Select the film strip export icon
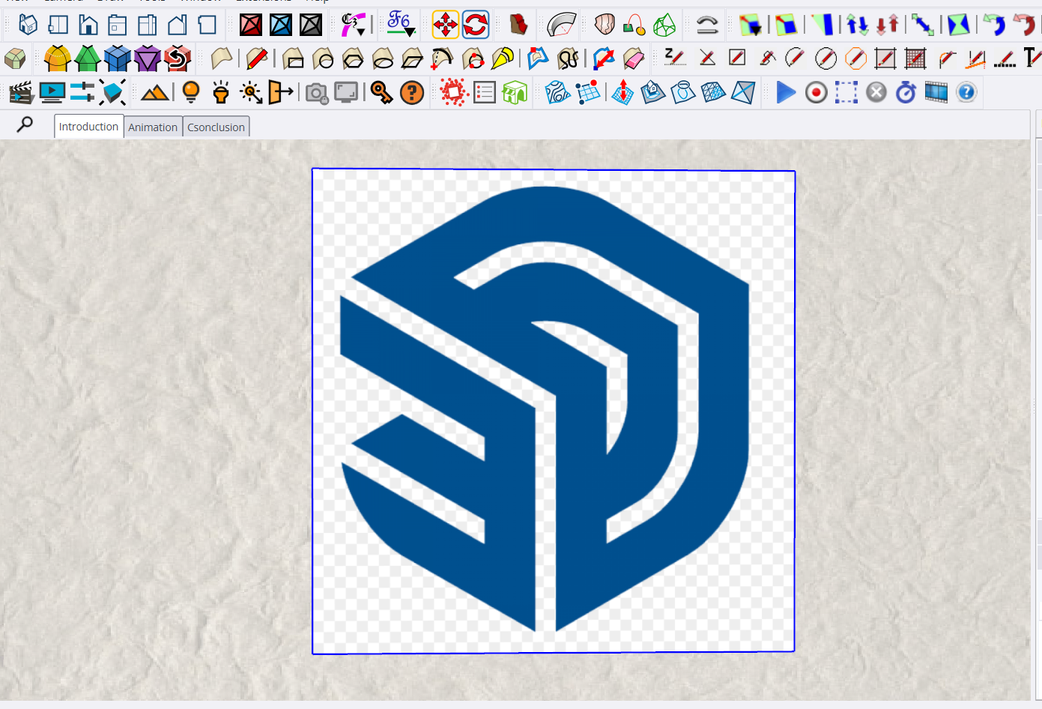Viewport: 1042px width, 709px height. [x=936, y=92]
